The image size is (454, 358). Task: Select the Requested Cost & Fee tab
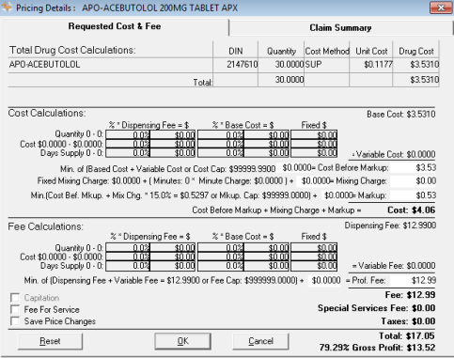click(x=115, y=26)
